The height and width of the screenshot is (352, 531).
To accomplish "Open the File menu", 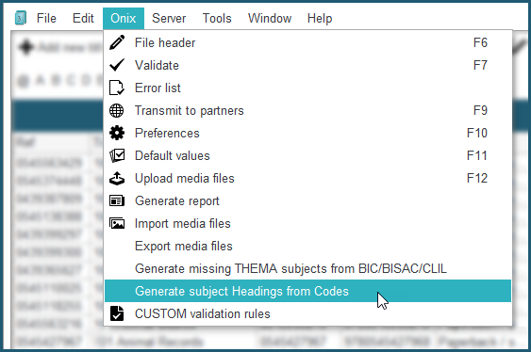I will (46, 18).
